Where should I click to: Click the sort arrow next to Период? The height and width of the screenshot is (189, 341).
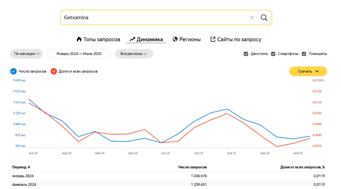(29, 167)
